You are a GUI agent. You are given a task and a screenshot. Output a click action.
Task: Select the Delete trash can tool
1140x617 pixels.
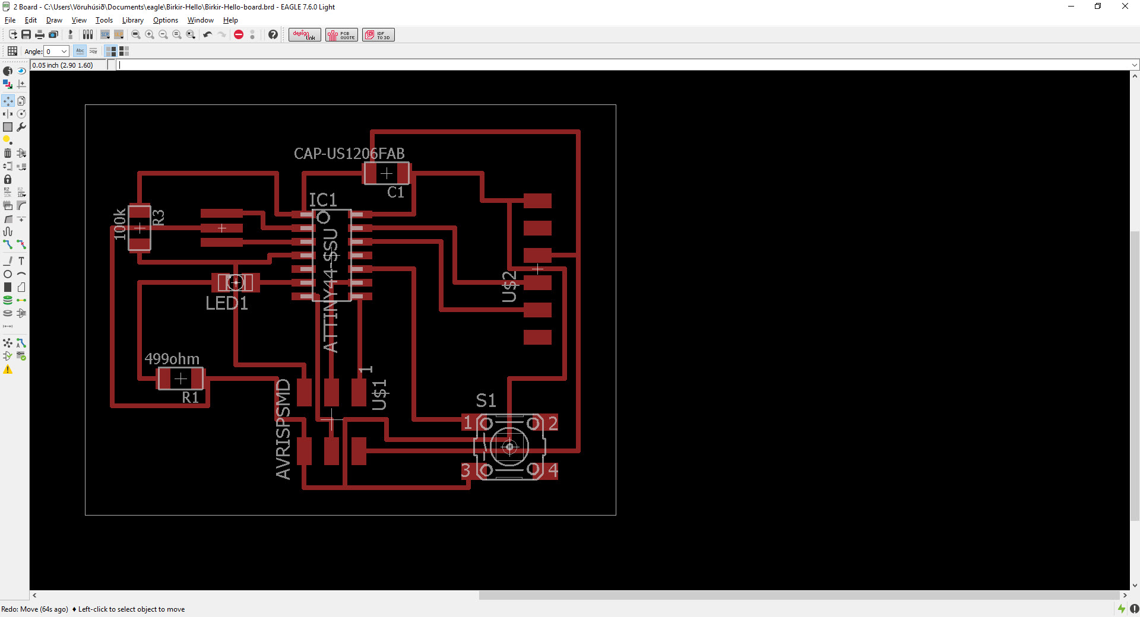pyautogui.click(x=8, y=153)
